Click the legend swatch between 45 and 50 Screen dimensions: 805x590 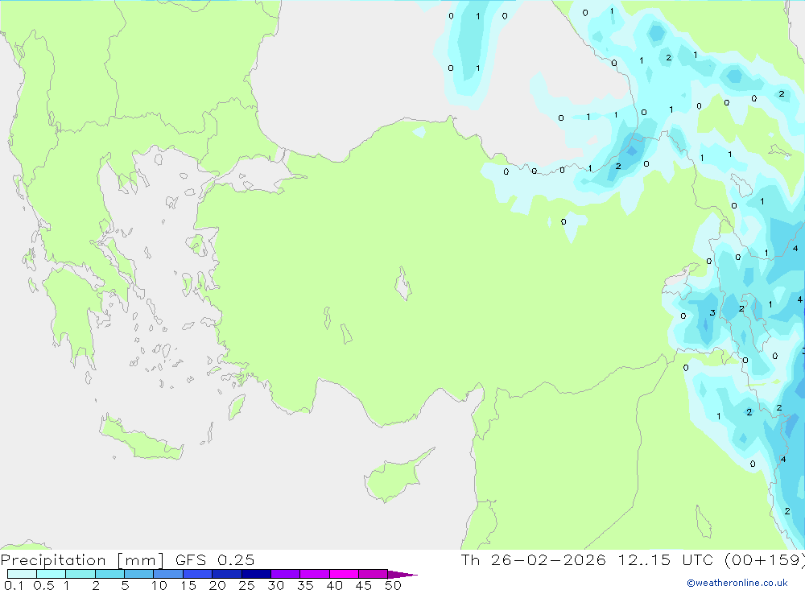click(x=374, y=574)
